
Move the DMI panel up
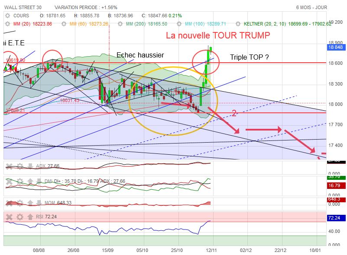[30, 182]
